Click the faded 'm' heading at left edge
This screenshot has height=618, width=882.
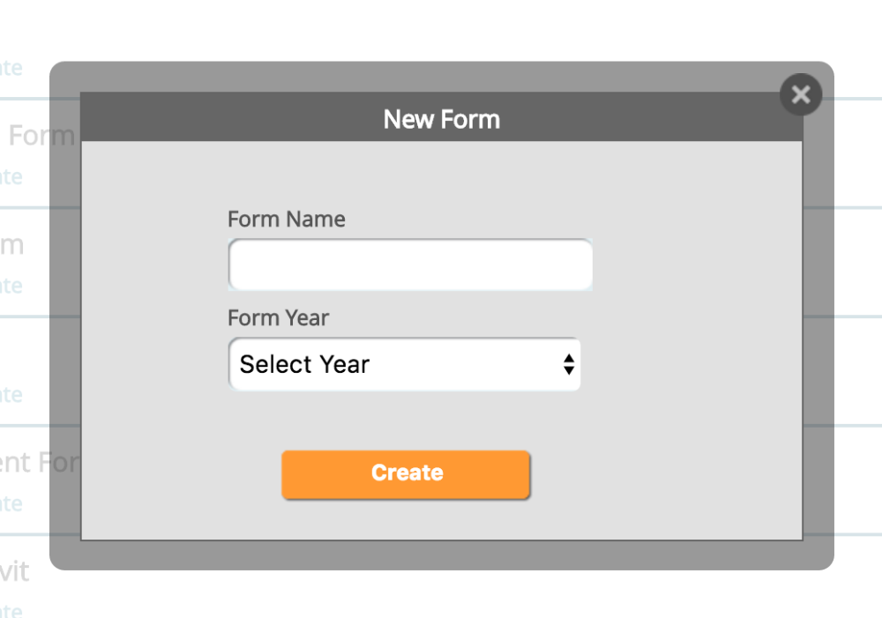[11, 245]
